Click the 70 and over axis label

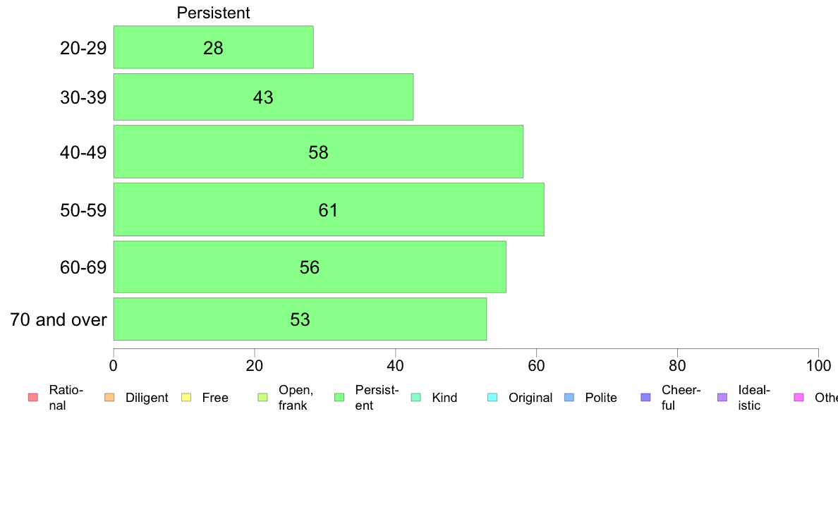(59, 319)
